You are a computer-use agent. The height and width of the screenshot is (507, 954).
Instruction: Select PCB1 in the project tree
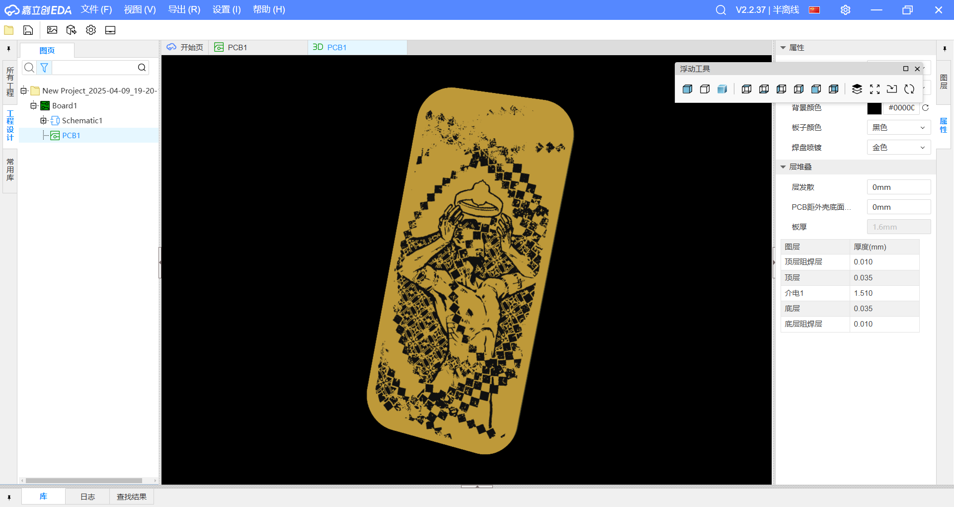pos(71,136)
